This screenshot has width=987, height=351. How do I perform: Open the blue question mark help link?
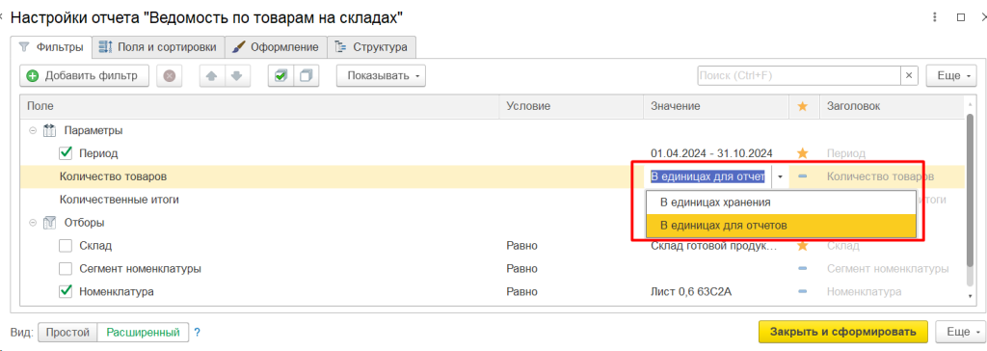coord(197,332)
